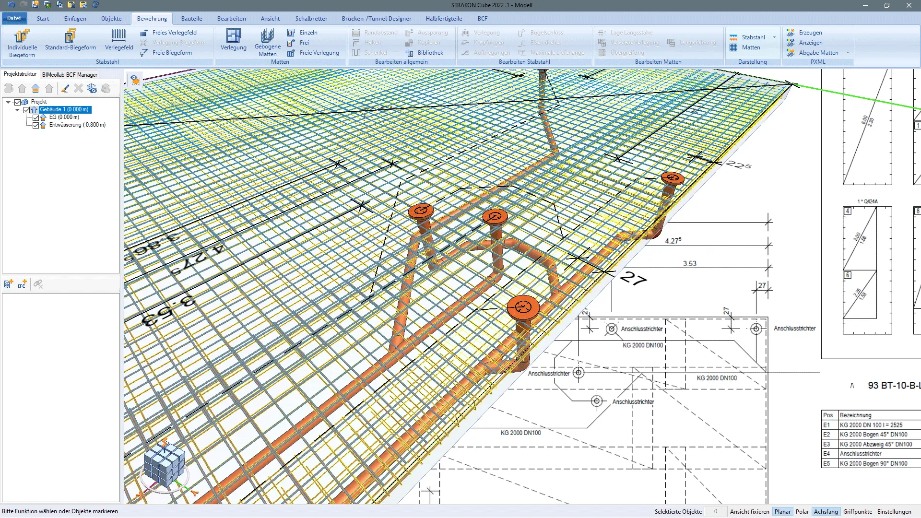Click the Selektierte Objekte count field
Screen dimensions: 921x518
[x=715, y=512]
